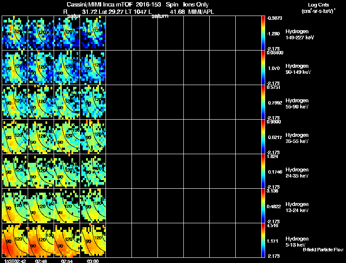Click the '153T02:42' time label

click(15, 261)
